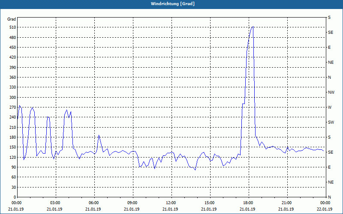
Task: Click the 120 degree axis label
Action: point(13,157)
